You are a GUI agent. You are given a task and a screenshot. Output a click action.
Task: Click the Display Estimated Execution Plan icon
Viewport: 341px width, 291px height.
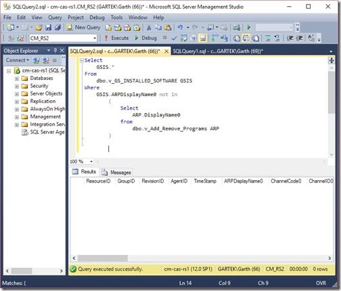[183, 39]
